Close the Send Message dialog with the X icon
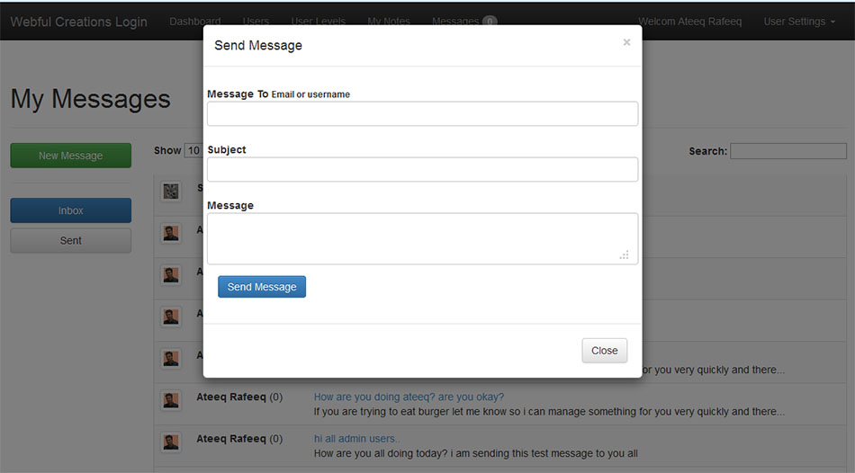Viewport: 855px width, 473px height. pos(626,42)
